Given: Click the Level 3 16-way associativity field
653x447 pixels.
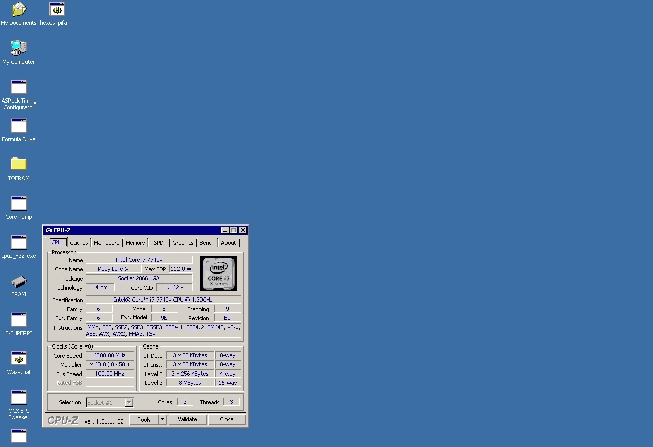Looking at the screenshot, I should pos(228,383).
